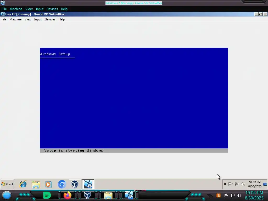This screenshot has width=268, height=201.
Task: Click the Show desktop icon in inner tray
Action: pyautogui.click(x=265, y=184)
